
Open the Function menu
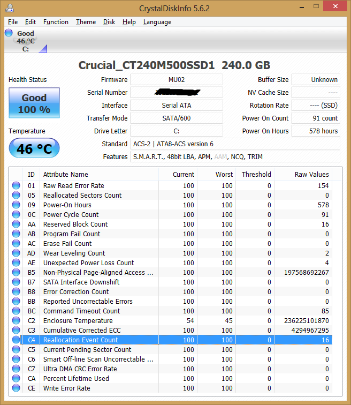[56, 22]
